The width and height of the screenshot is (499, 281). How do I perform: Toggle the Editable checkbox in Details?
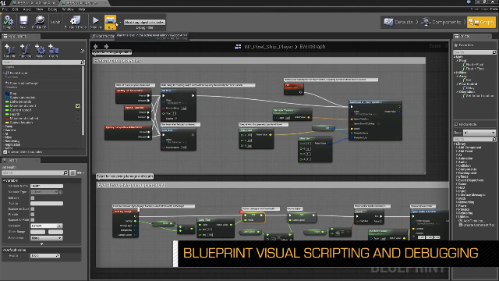[x=33, y=197]
